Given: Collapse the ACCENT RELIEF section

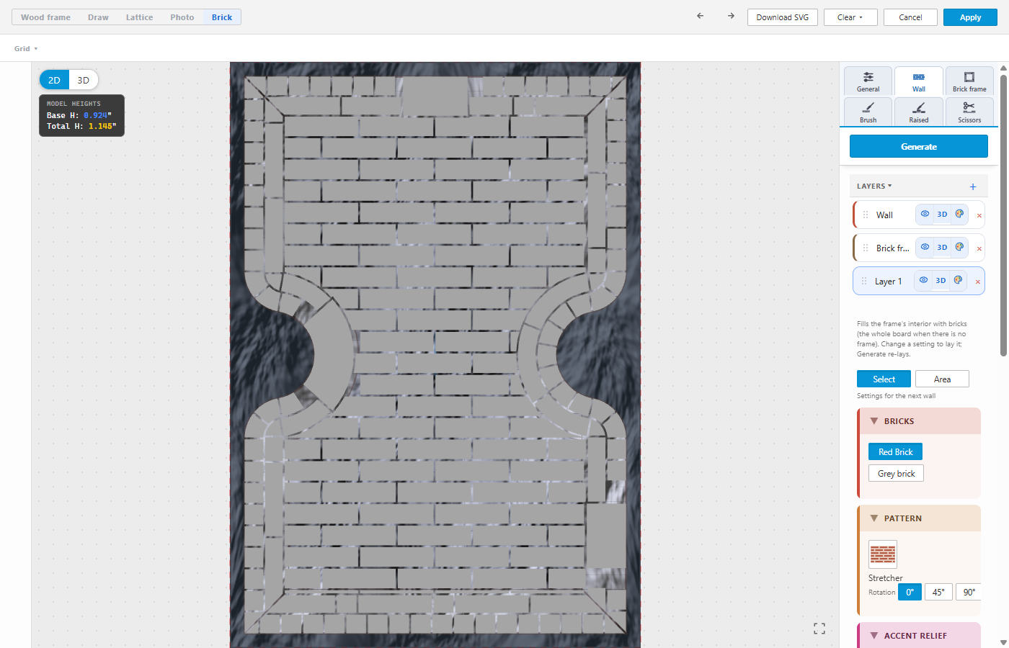Looking at the screenshot, I should point(874,636).
